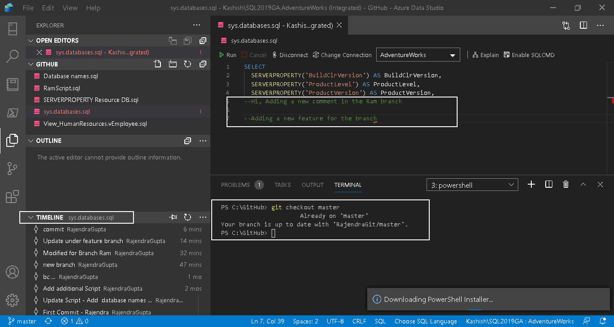Switch to the OUTPUT panel tab

pyautogui.click(x=312, y=185)
